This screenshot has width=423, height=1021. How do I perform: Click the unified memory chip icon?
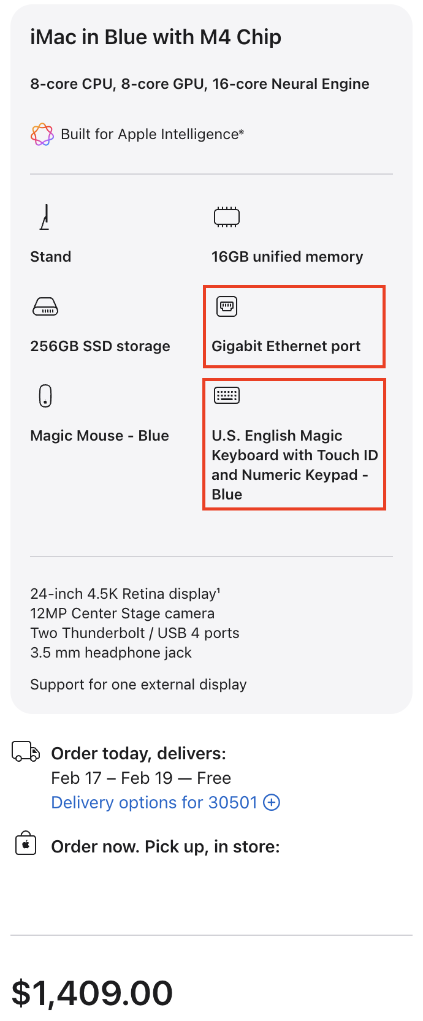(226, 217)
